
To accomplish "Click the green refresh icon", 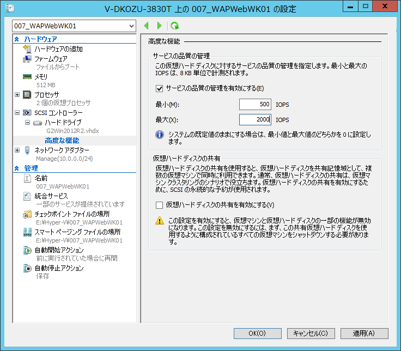I will click(x=175, y=26).
